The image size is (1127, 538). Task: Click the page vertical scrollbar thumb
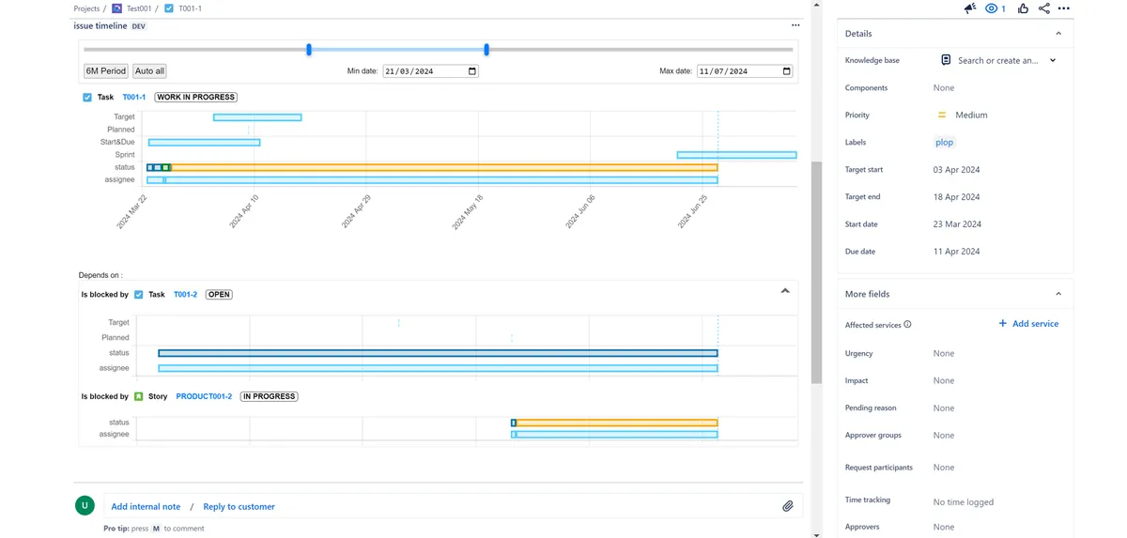click(816, 272)
